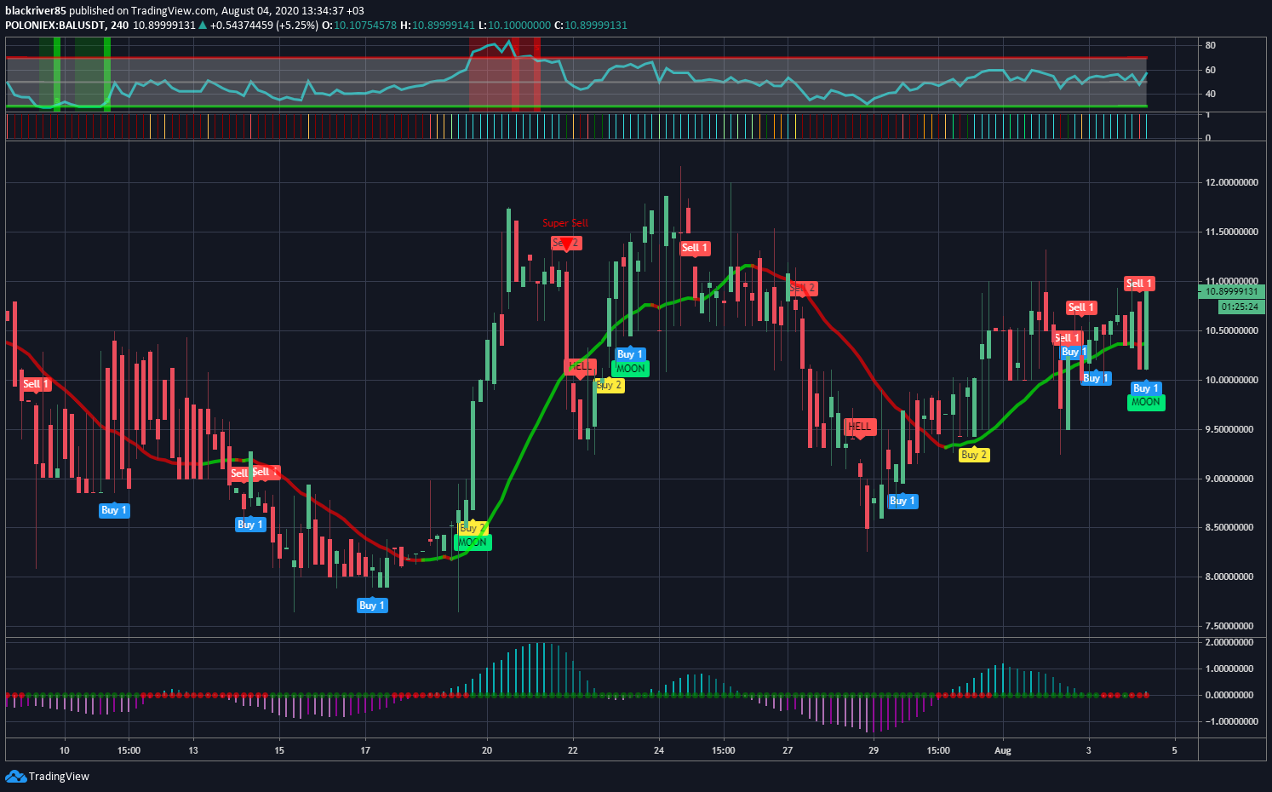Screen dimensions: 1272x792
Task: Click the 80 level on the oscillator scale
Action: (1211, 45)
